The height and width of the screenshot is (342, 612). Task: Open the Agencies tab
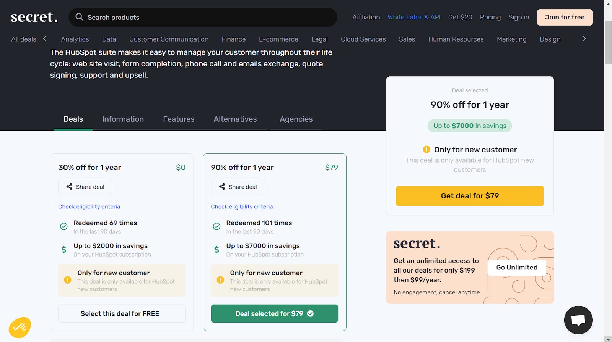296,119
